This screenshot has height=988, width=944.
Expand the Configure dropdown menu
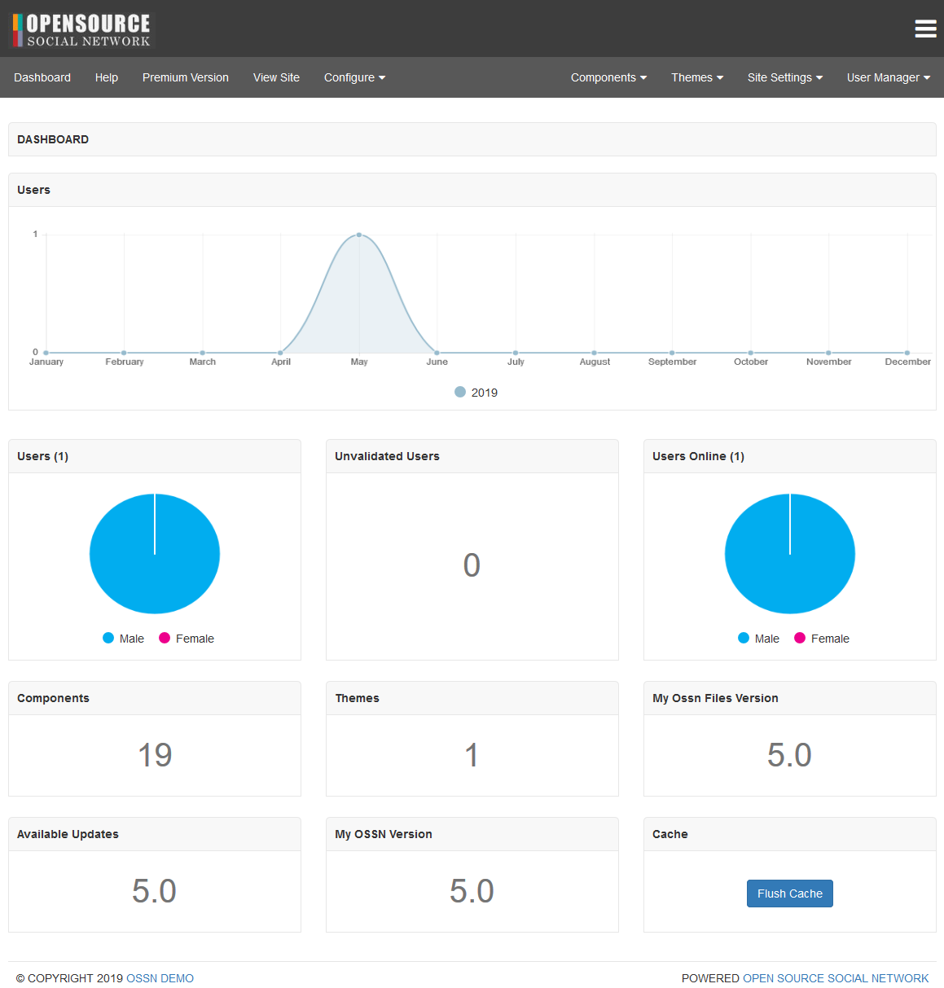click(x=354, y=77)
